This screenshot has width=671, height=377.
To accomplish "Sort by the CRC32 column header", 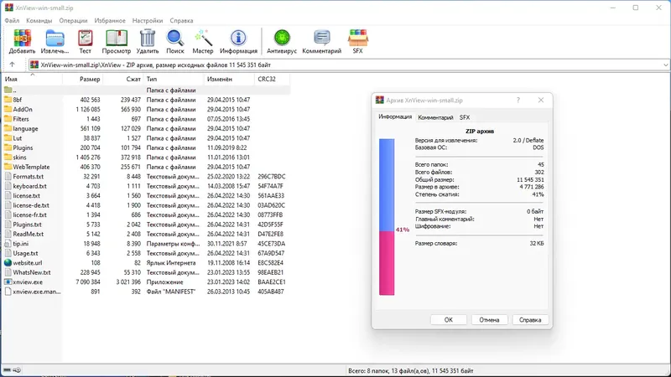I will (272, 79).
